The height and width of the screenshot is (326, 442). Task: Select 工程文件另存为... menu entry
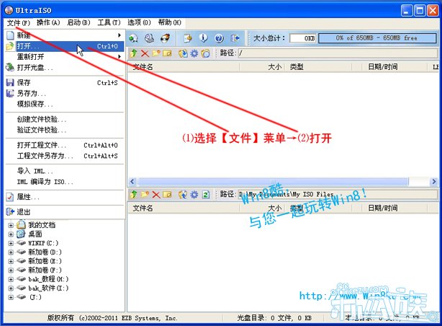pos(65,156)
